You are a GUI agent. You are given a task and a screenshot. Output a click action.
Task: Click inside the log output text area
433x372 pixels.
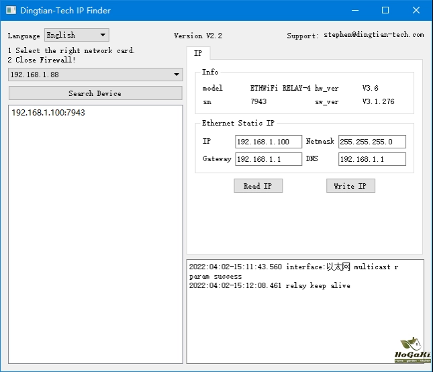305,322
